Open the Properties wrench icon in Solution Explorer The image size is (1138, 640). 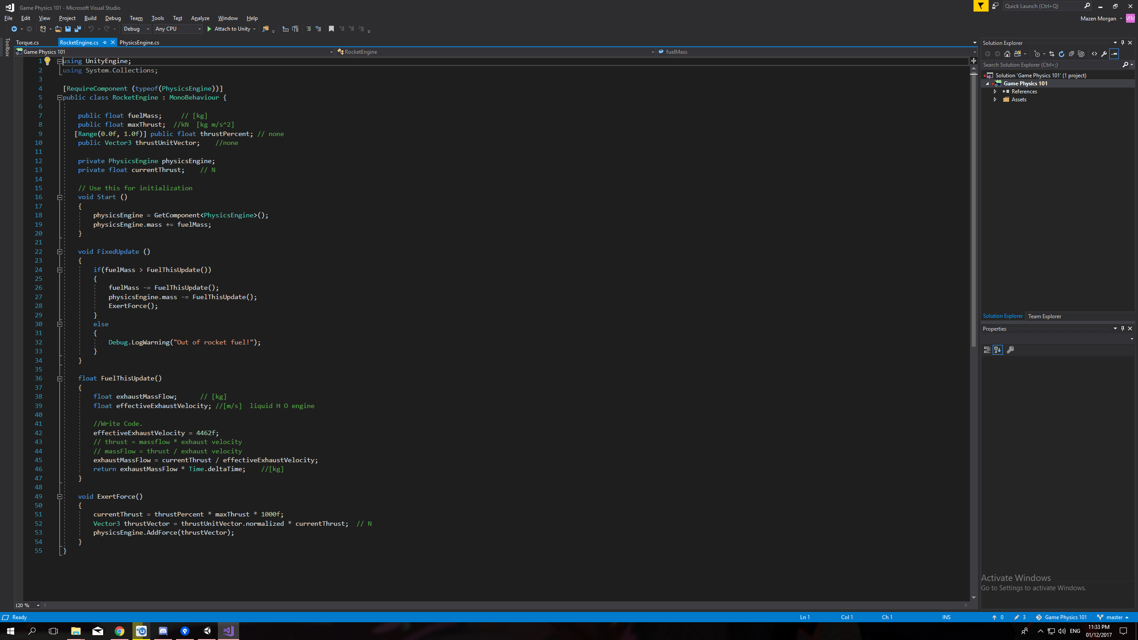pos(1104,54)
